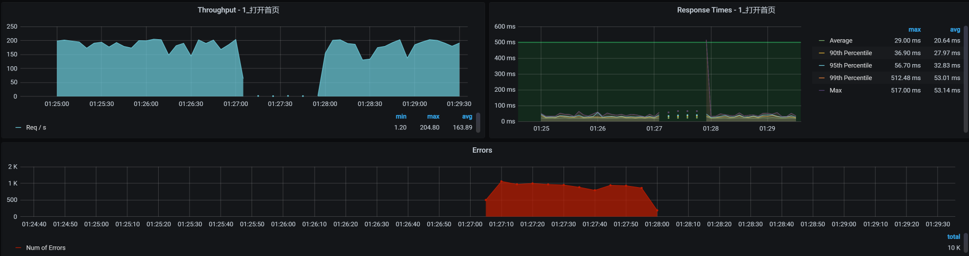
Task: Click the 95th Percentile legend color marker
Action: pos(821,66)
